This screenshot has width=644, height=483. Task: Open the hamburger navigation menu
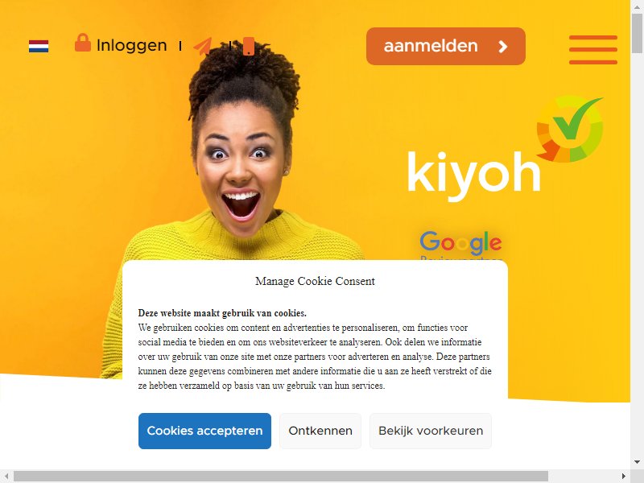(593, 50)
